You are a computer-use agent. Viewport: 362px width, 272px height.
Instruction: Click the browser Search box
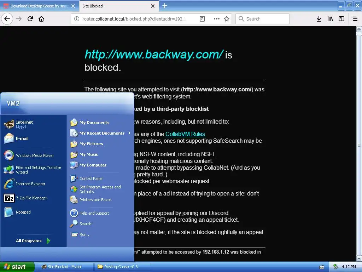pyautogui.click(x=263, y=19)
